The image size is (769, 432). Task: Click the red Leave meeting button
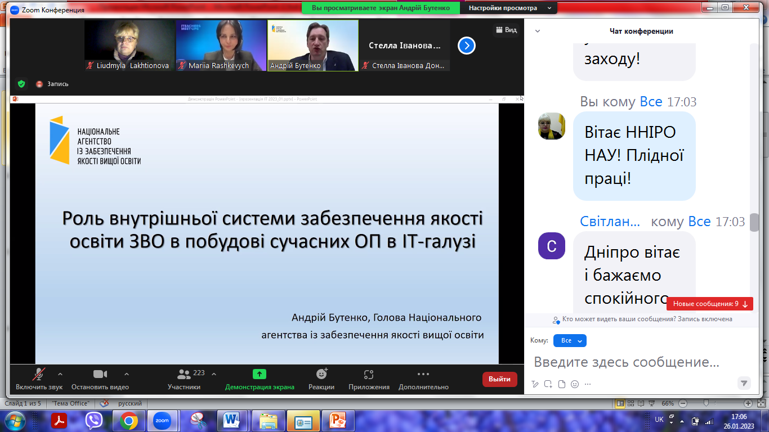coord(499,379)
